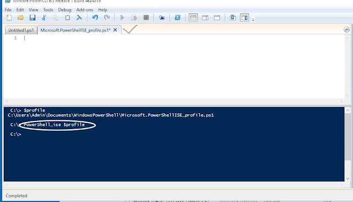Open the Add-ons menu

click(84, 10)
